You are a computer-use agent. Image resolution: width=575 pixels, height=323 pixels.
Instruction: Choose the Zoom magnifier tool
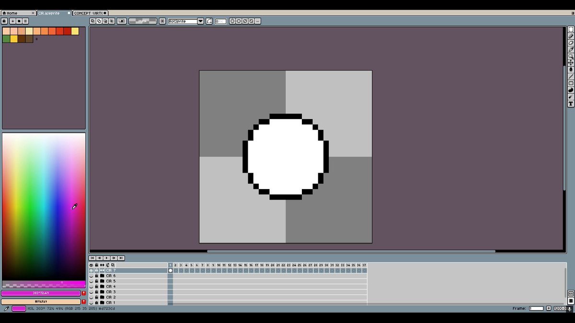pyautogui.click(x=571, y=56)
